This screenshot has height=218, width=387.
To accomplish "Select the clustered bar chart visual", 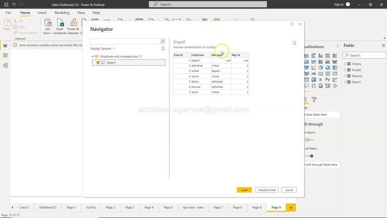I will (313, 56).
